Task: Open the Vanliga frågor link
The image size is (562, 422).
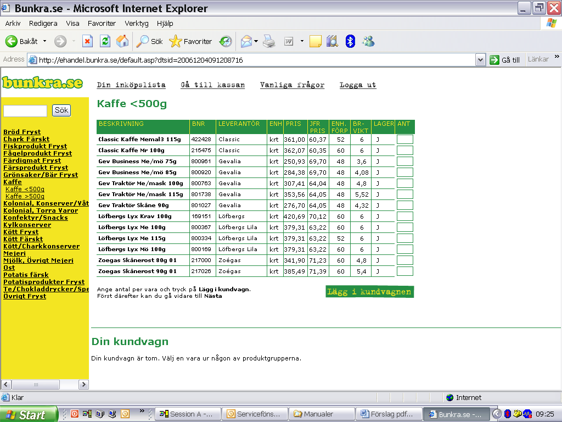Action: (292, 85)
